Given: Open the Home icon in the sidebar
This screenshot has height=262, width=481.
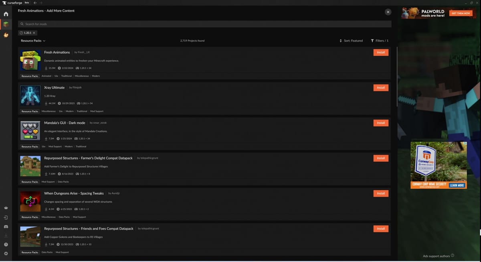Looking at the screenshot, I should [6, 14].
